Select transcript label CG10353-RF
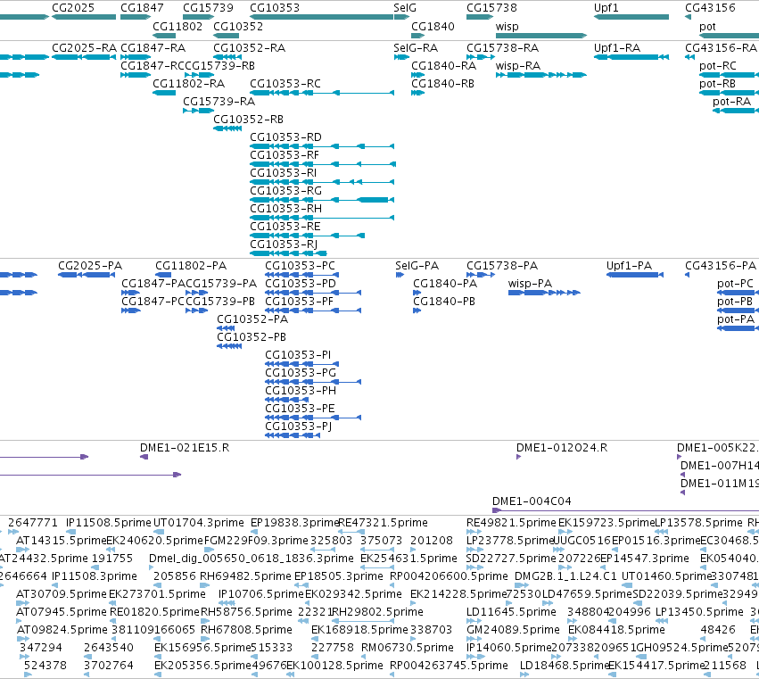Image resolution: width=759 pixels, height=679 pixels. 285,155
